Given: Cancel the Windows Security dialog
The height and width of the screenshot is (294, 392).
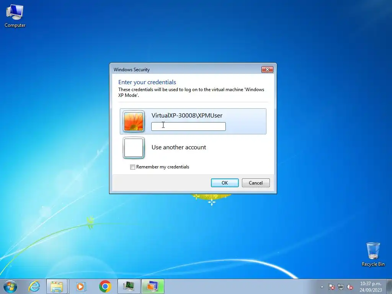Looking at the screenshot, I should point(256,183).
